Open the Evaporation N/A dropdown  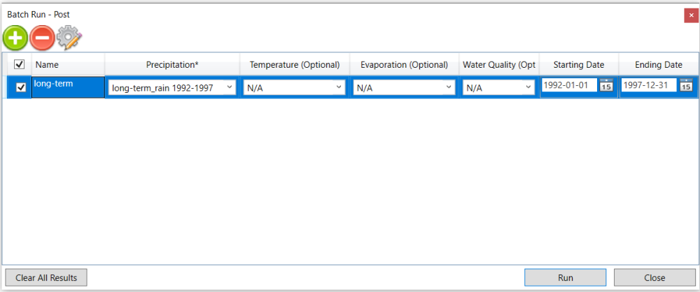pos(404,88)
